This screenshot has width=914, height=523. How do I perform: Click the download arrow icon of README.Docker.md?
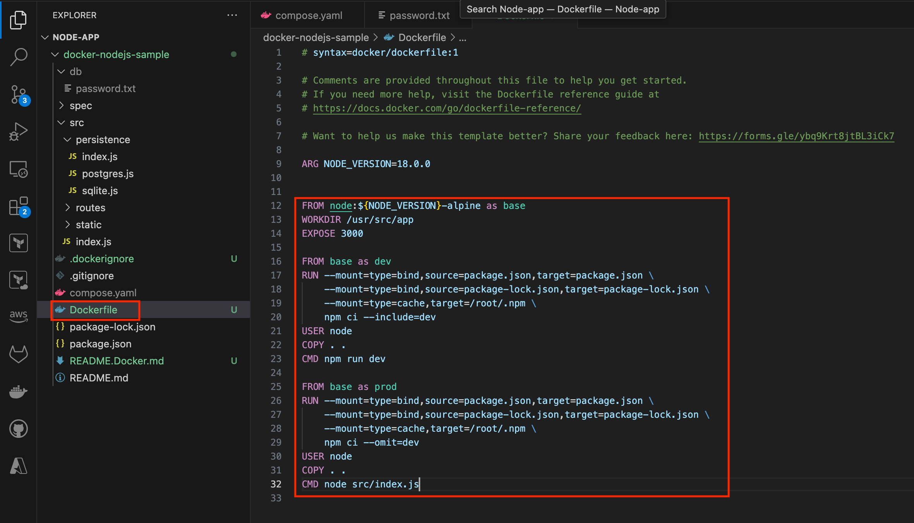coord(60,361)
